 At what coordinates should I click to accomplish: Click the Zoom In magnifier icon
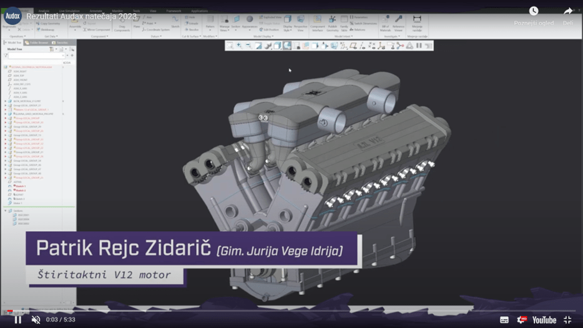pos(240,46)
